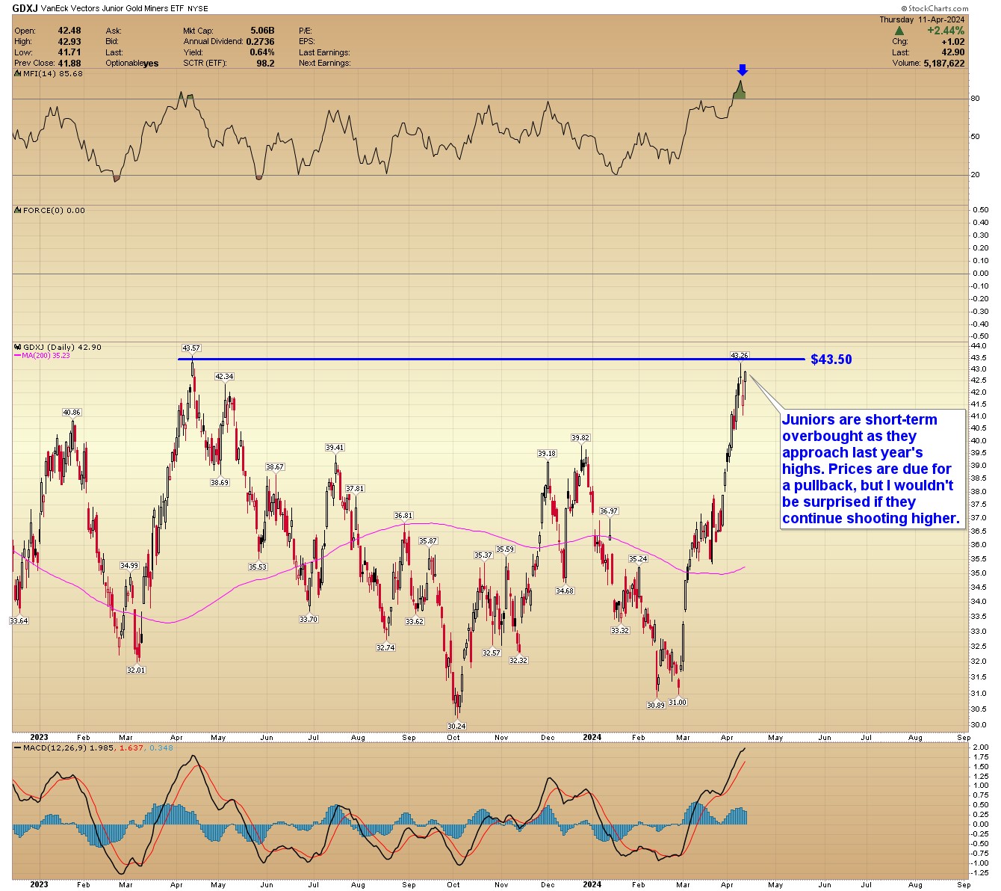This screenshot has height=891, width=1001.
Task: Click the Optionable value yes
Action: coord(151,64)
